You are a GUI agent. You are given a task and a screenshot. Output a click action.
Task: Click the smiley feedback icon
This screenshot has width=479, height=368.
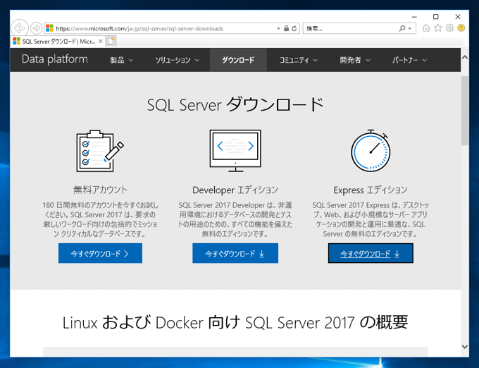point(461,28)
